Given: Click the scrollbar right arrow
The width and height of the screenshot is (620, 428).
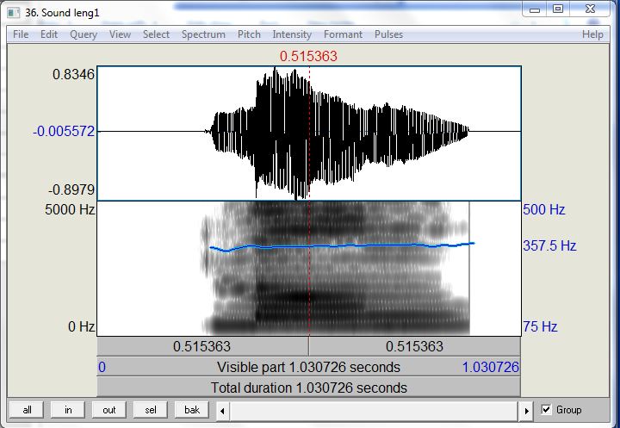Looking at the screenshot, I should [526, 411].
